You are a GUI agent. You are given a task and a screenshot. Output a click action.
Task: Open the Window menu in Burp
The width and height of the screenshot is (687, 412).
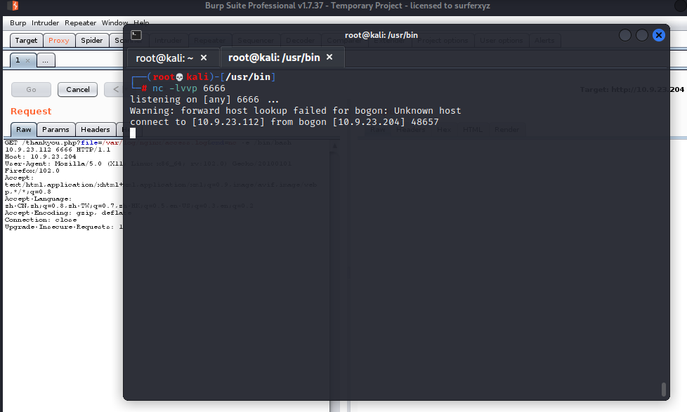tap(115, 22)
